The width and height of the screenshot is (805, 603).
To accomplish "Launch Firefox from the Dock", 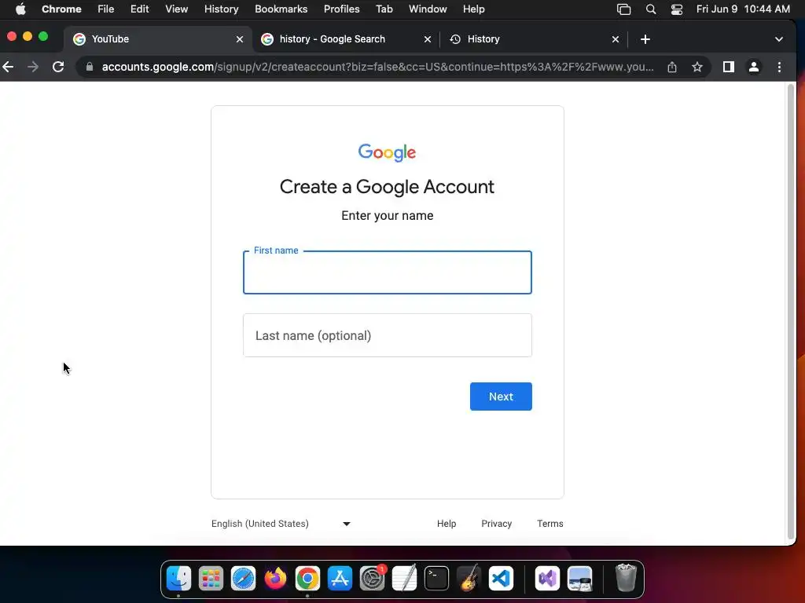I will coord(276,579).
